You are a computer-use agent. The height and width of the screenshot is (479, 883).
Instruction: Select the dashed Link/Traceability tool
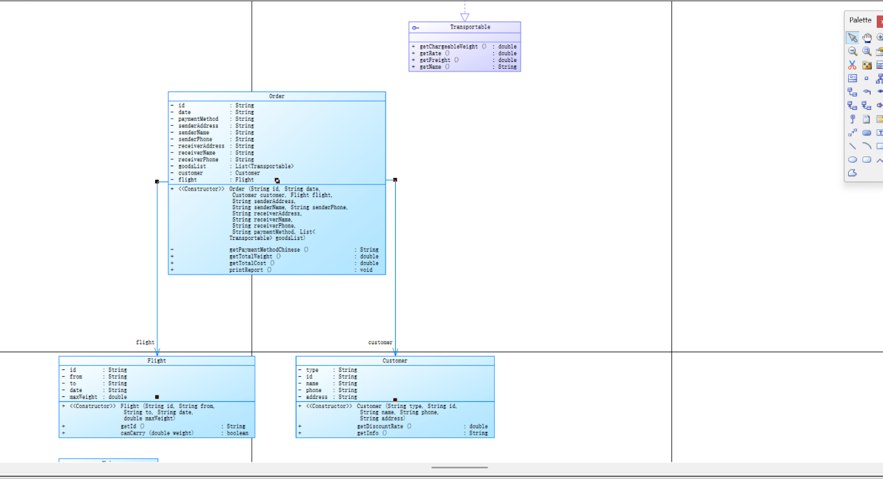(852, 132)
